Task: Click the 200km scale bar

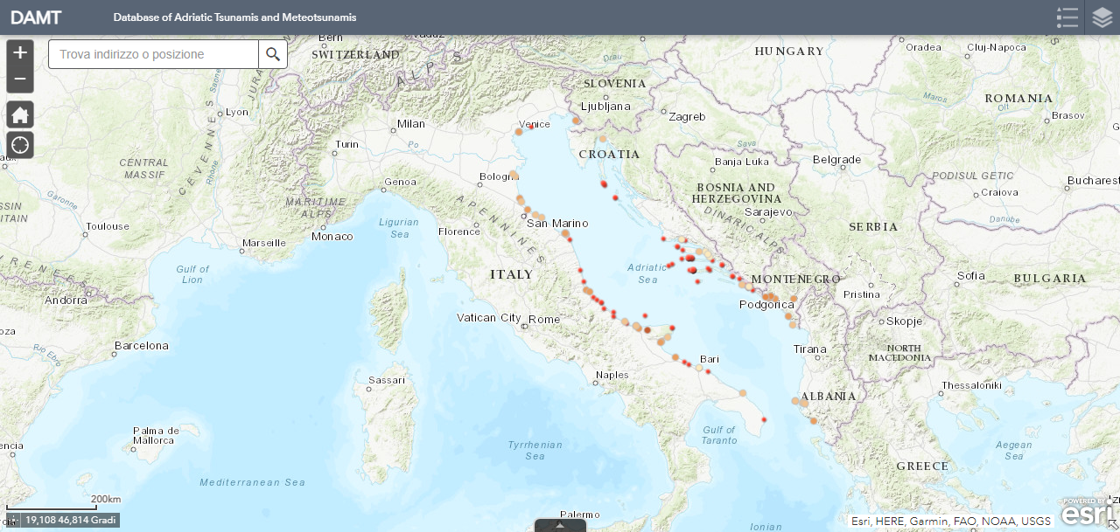Action: click(x=52, y=504)
